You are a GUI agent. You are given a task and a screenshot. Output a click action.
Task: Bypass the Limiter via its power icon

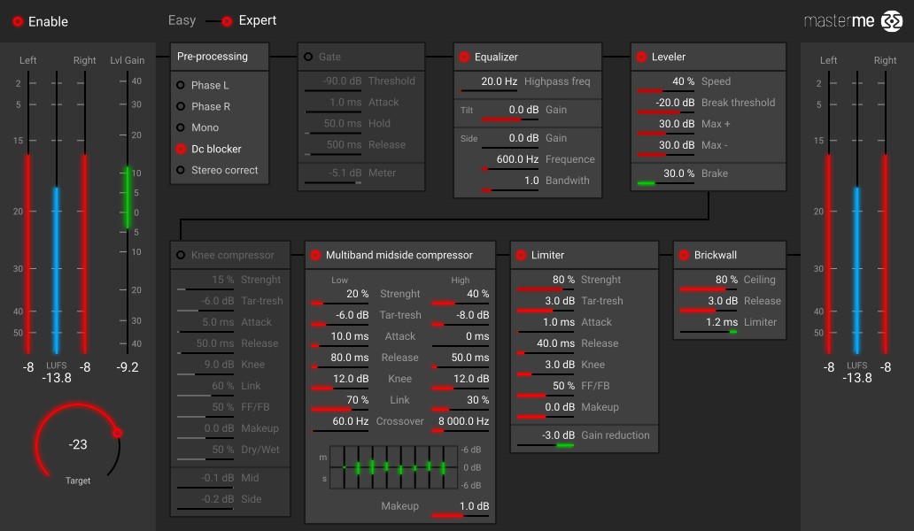(522, 254)
